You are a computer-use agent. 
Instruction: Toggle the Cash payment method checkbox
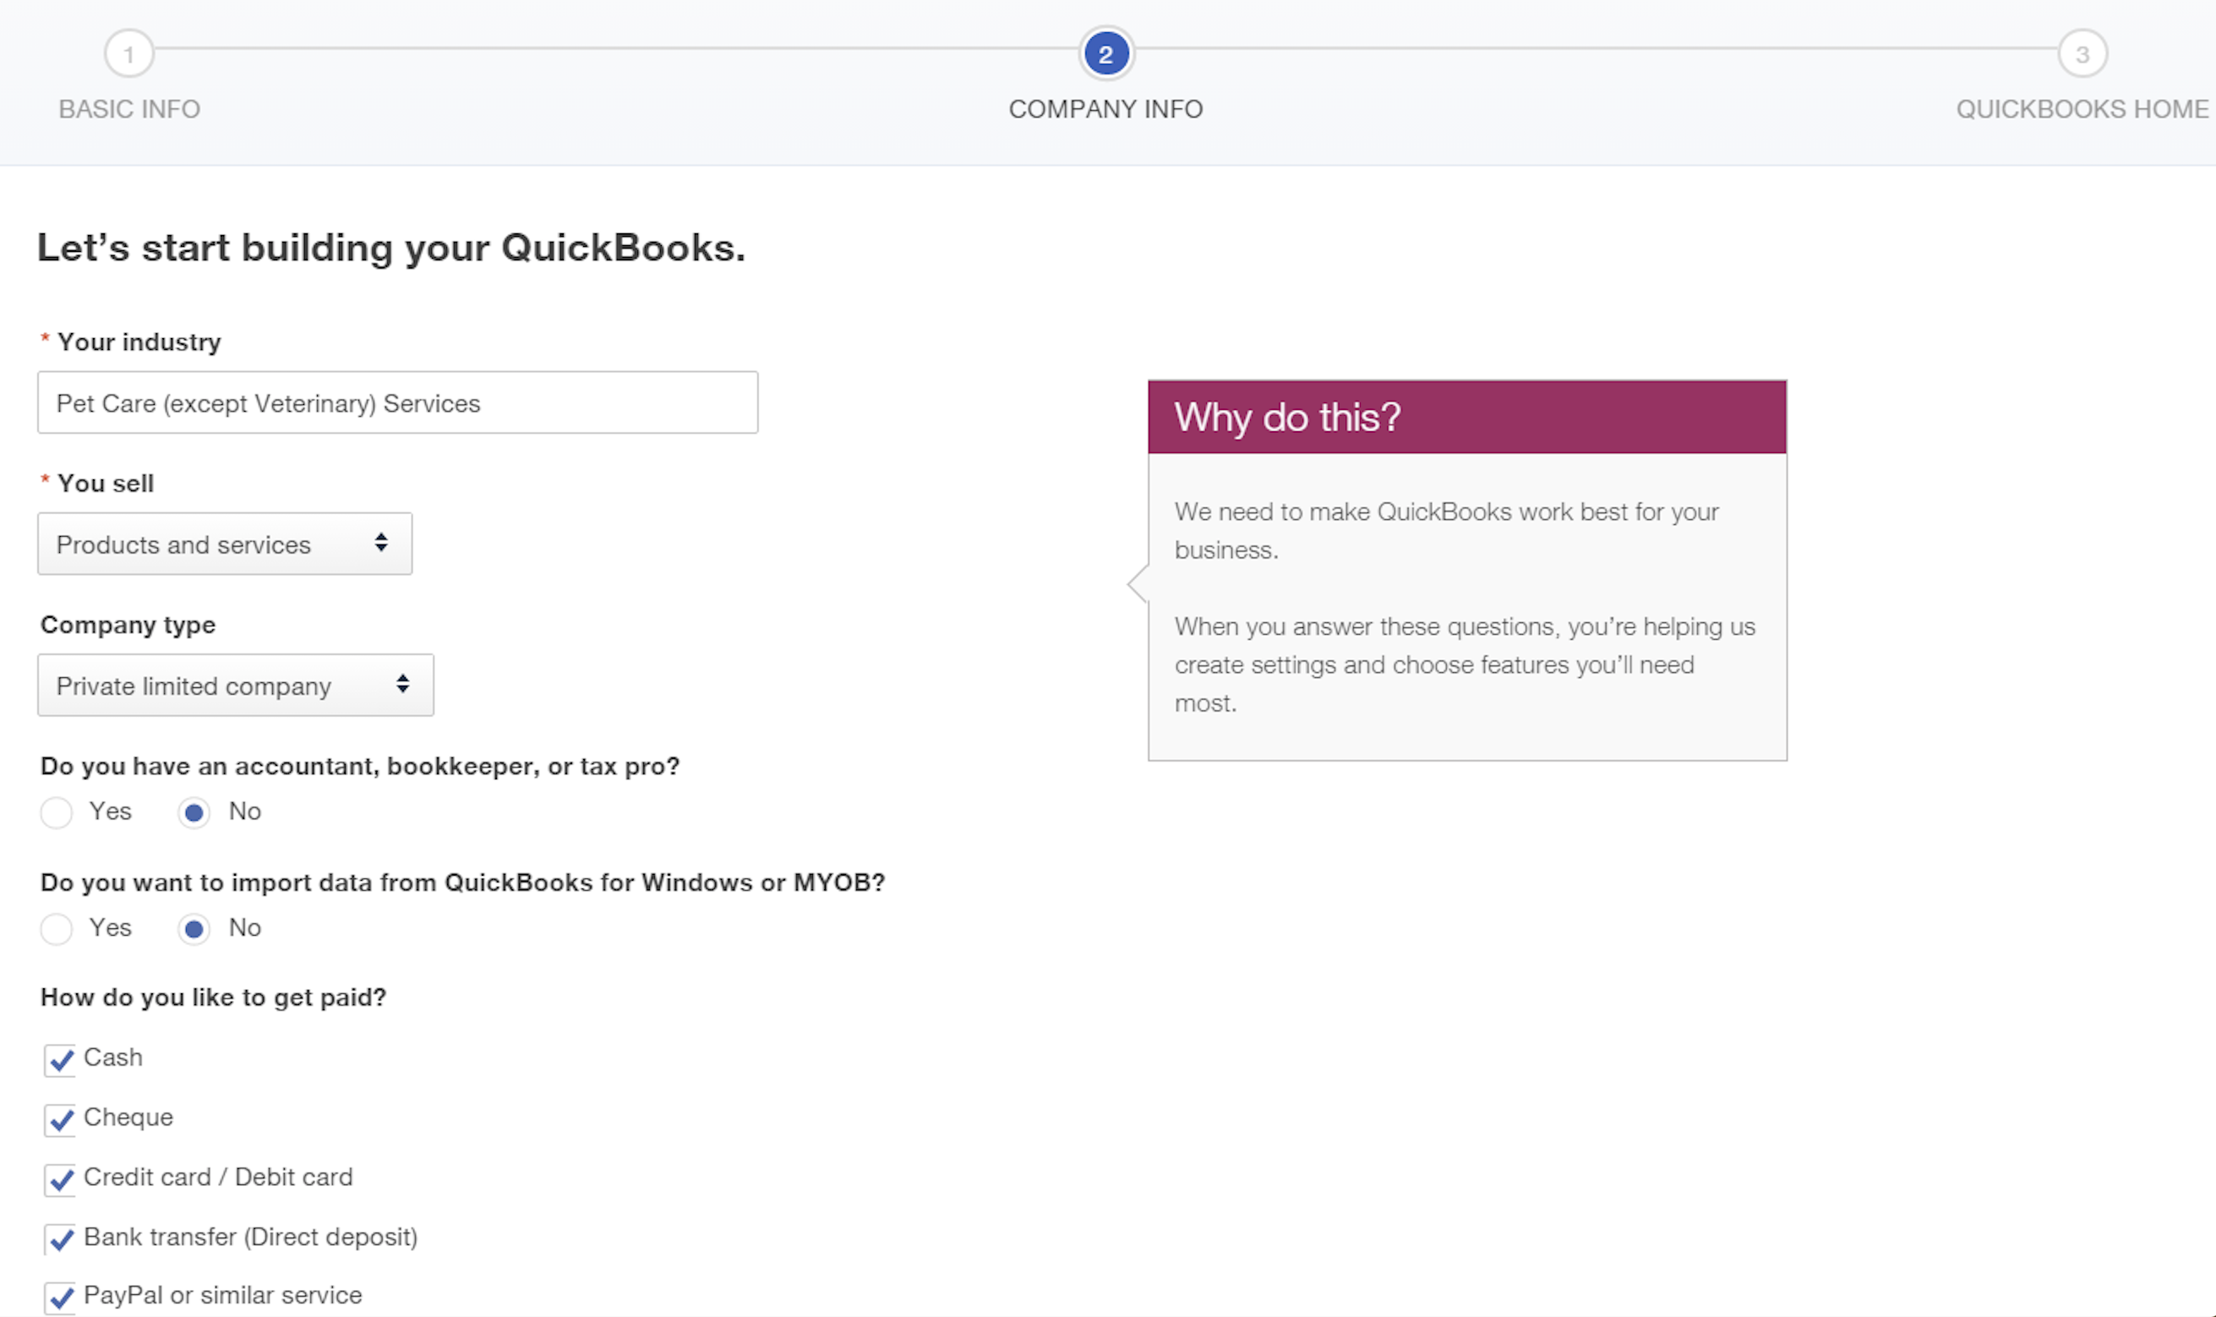pyautogui.click(x=58, y=1058)
